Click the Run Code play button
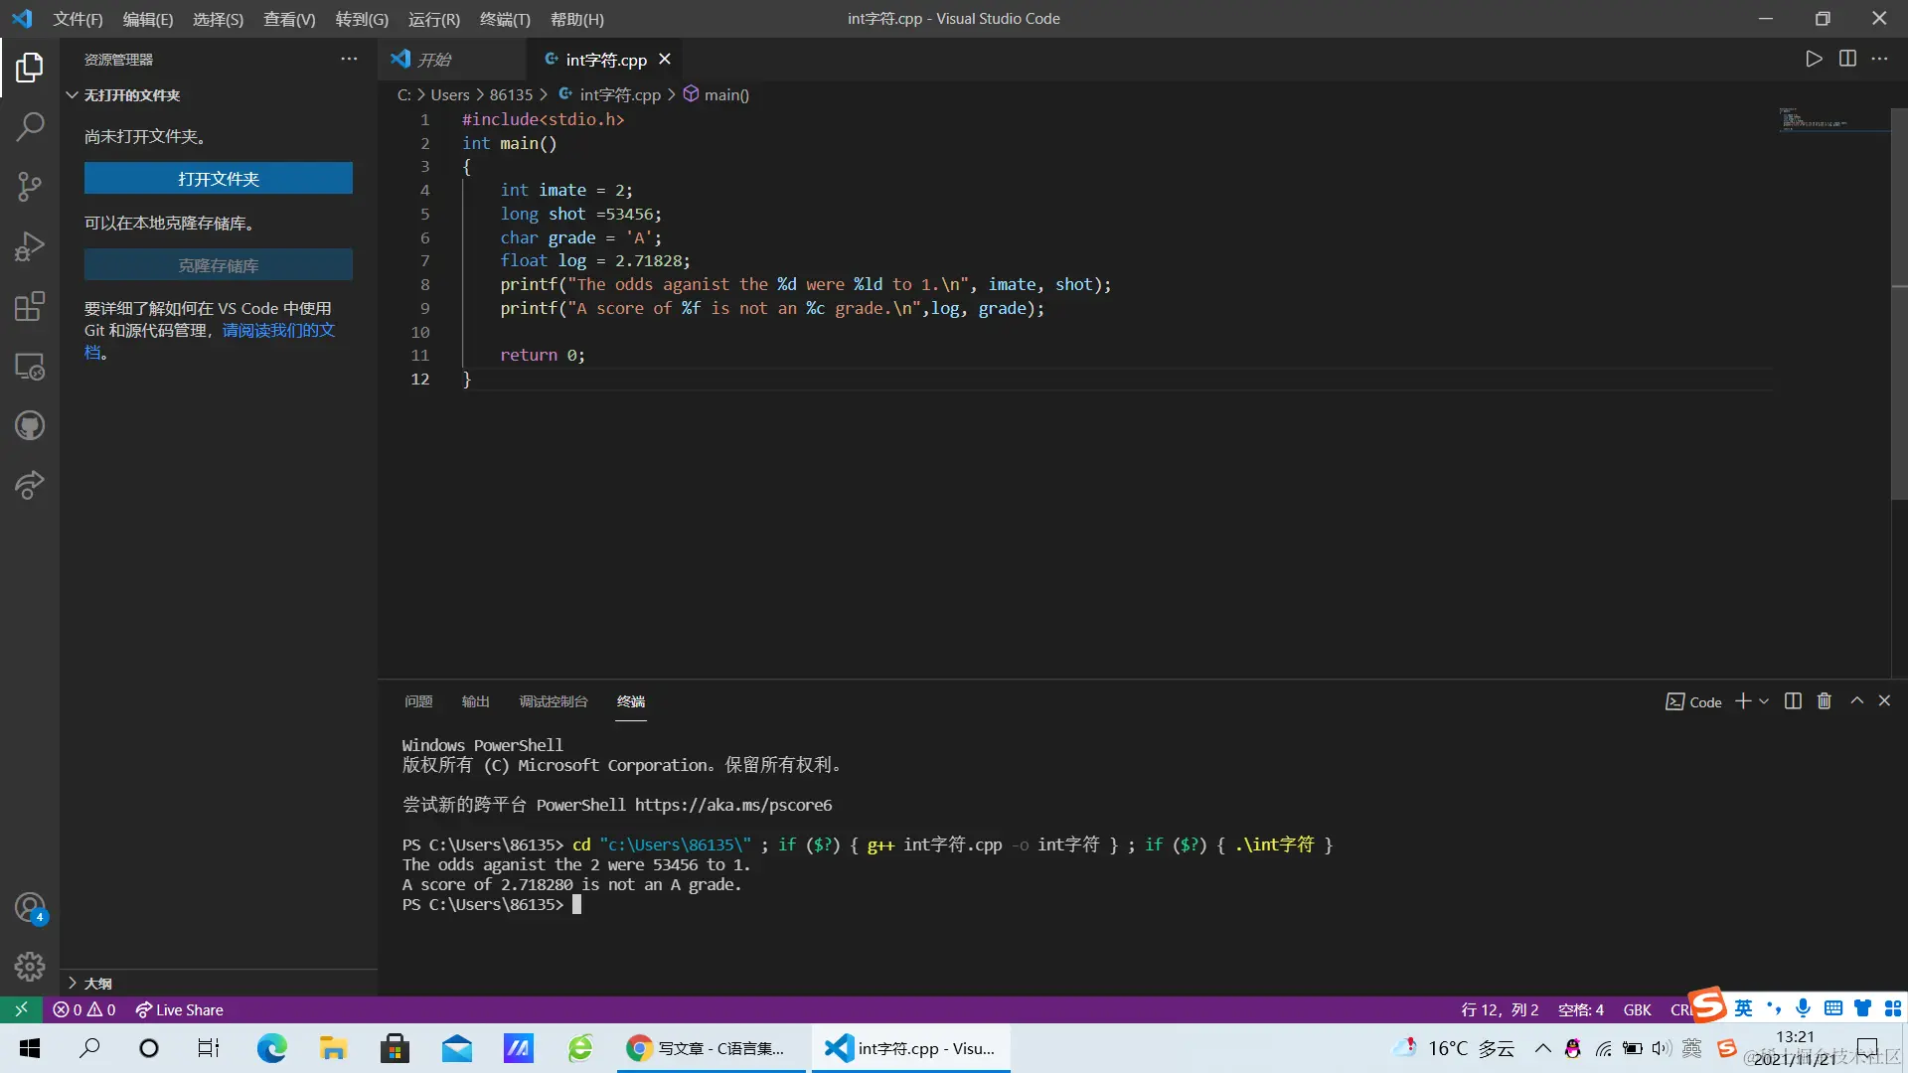1908x1073 pixels. (x=1814, y=59)
